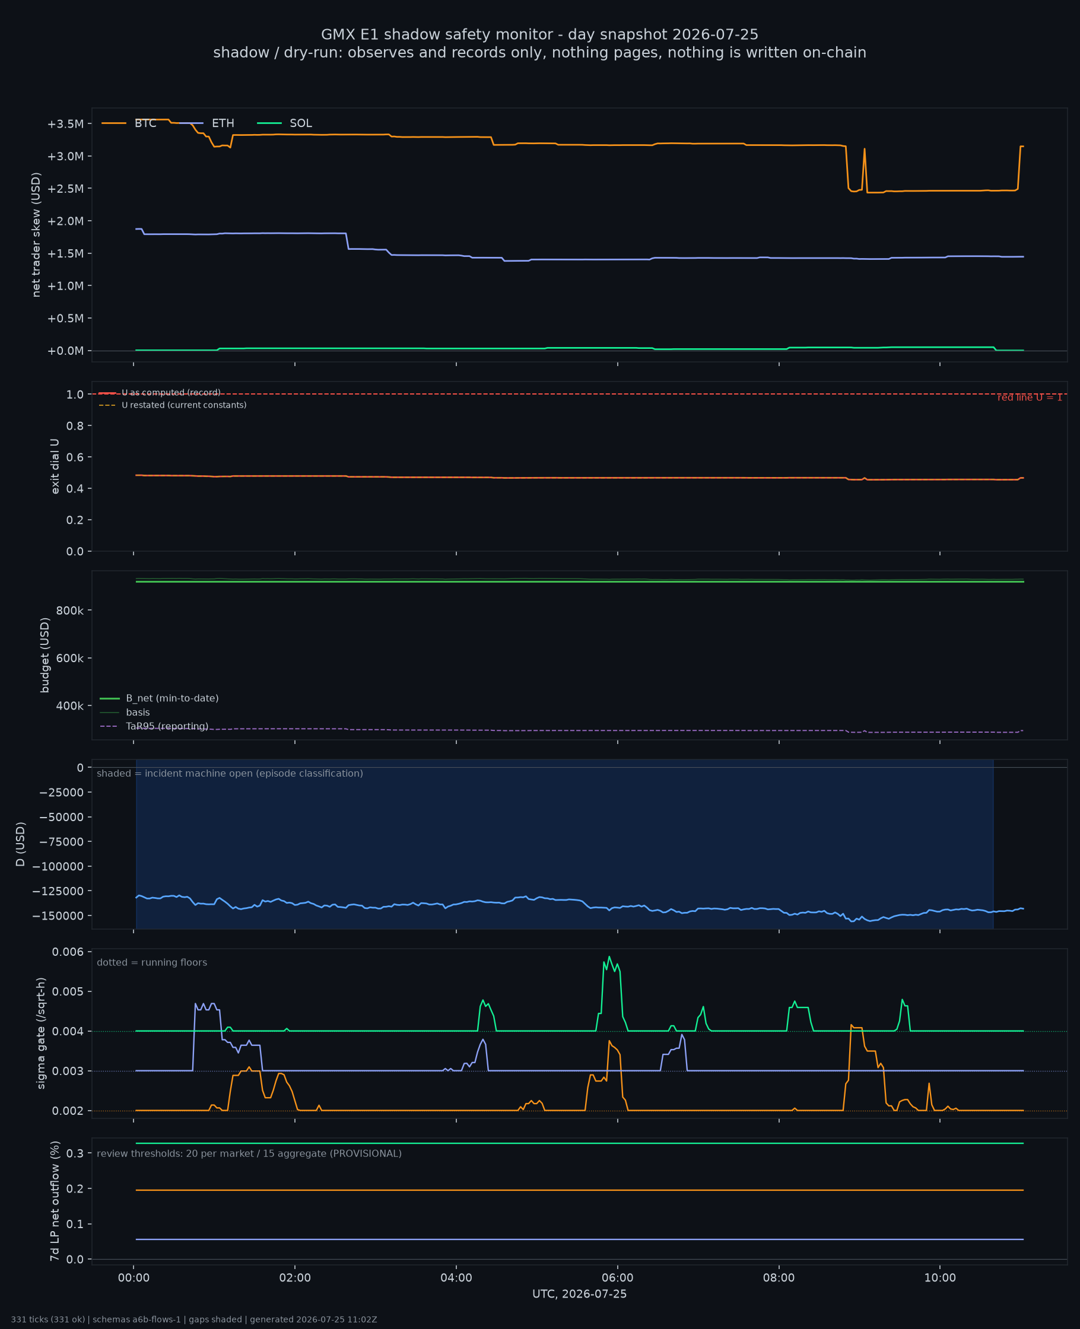Click the basis legend entry
Viewport: 1080px width, 1329px height.
[125, 713]
